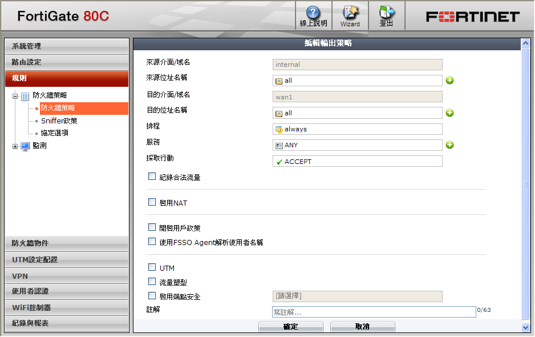Screen dimensions: 535x337
Task: Click the wan1 destination interface field
Action: [357, 97]
